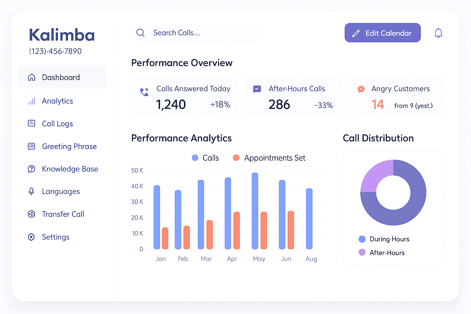
Task: Click the 'from 9 (yest.)' text
Action: [413, 106]
